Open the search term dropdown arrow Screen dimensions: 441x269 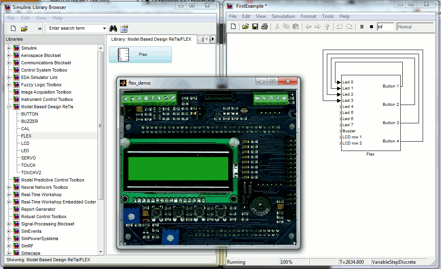coord(104,28)
